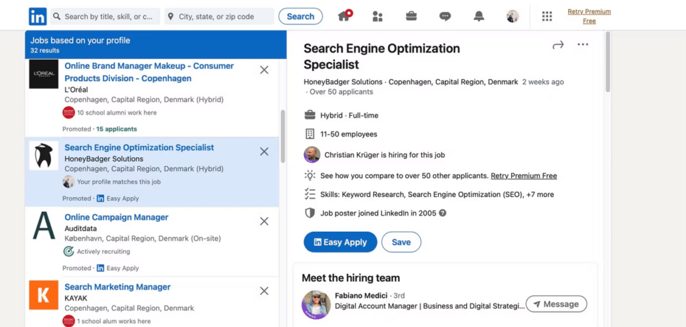This screenshot has width=686, height=327.
Task: Open the Jobs briefcase icon
Action: 411,17
